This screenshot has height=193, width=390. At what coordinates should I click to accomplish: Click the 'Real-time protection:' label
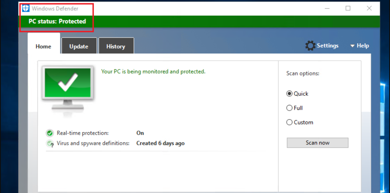[x=83, y=133]
